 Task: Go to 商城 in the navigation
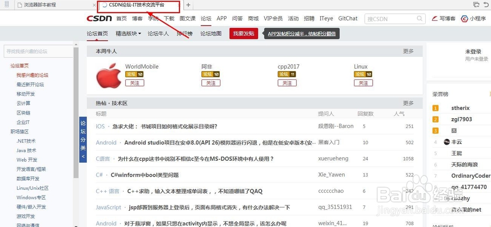pos(253,19)
